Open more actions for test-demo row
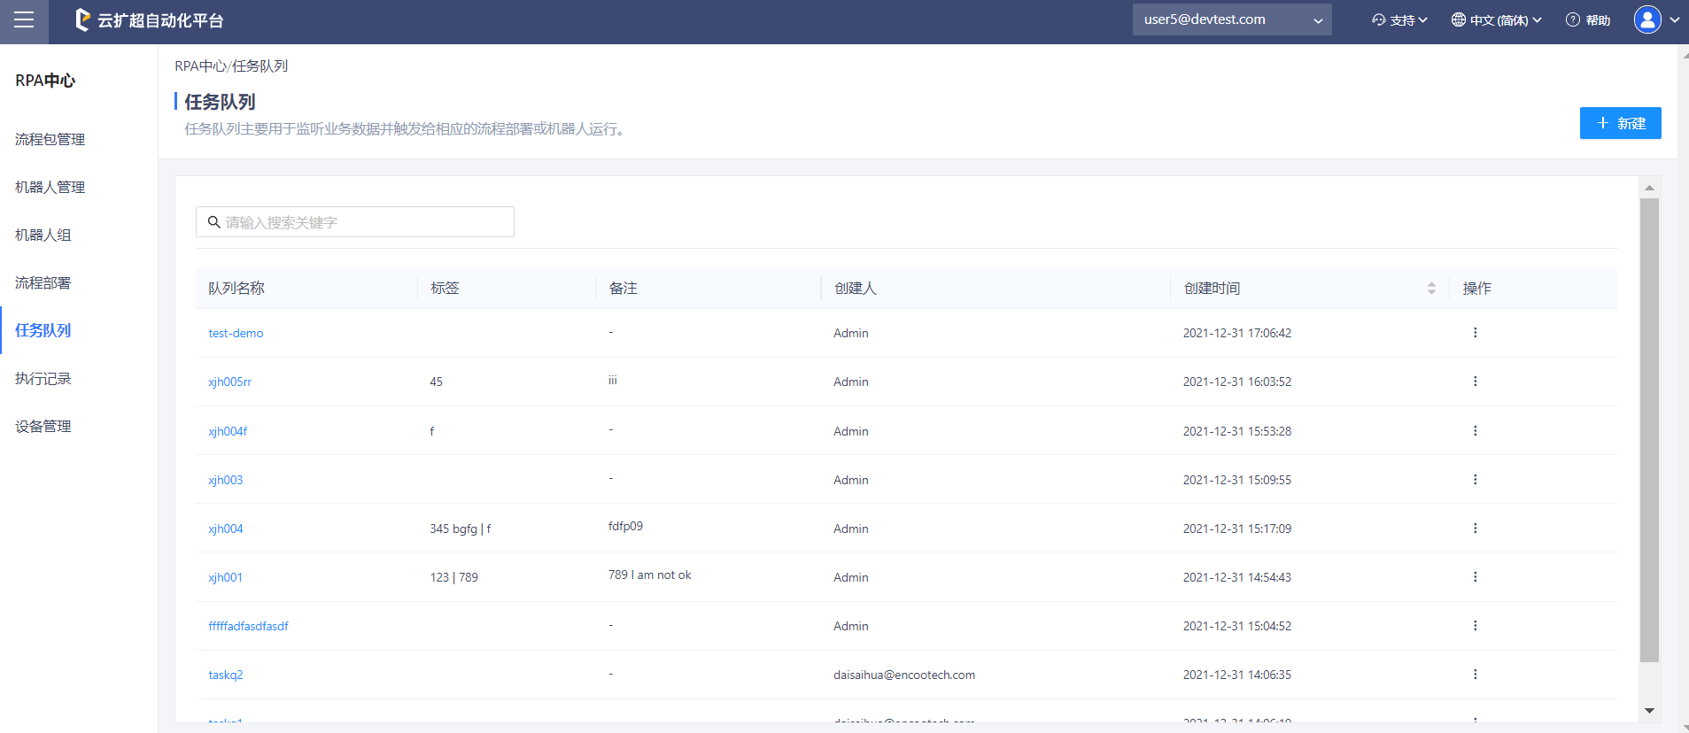 point(1475,333)
